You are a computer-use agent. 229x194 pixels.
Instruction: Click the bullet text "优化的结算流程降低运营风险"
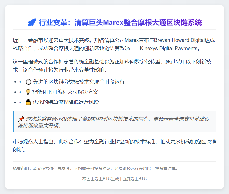point(66,102)
